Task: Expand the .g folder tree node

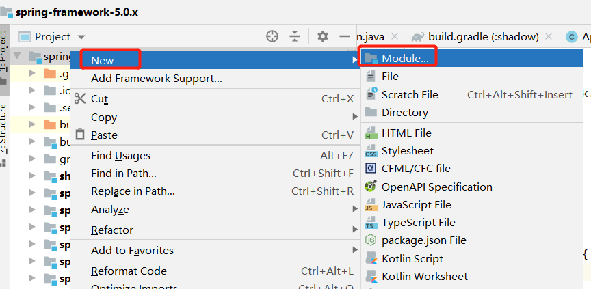Action: [x=32, y=73]
